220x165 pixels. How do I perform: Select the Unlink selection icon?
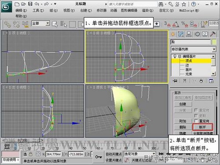[x=16, y=24]
